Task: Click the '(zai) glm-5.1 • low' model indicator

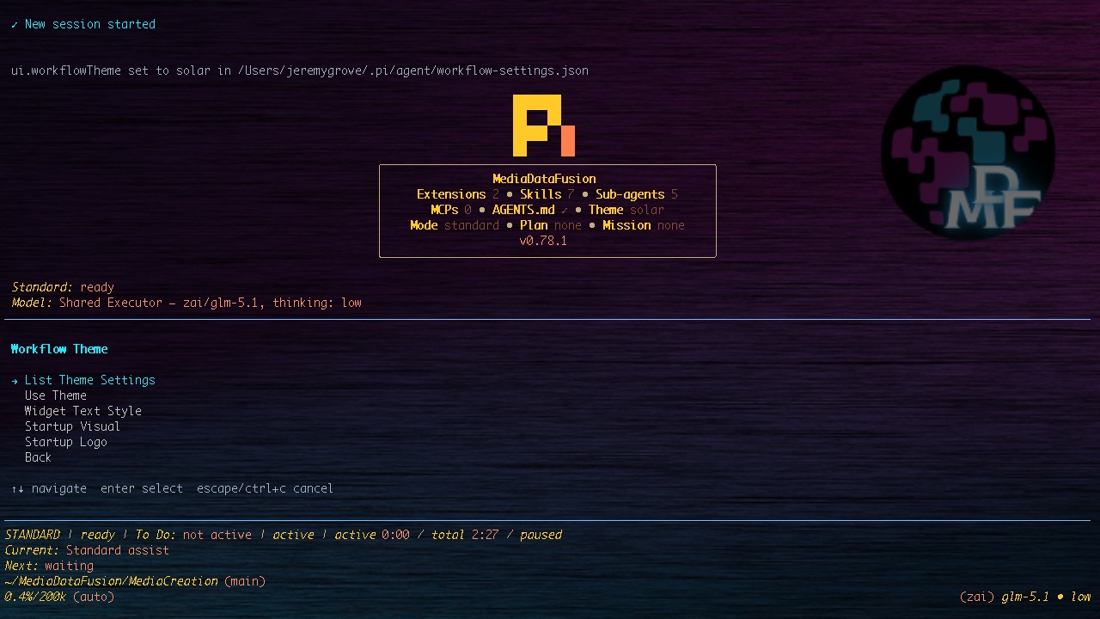Action: coord(1025,597)
